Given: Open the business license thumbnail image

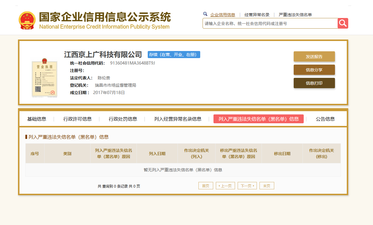Looking at the screenshot, I should (x=44, y=78).
